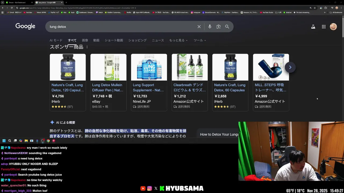Expand the もっと見る dropdown
Image resolution: width=344 pixels, height=193 pixels.
(x=178, y=40)
